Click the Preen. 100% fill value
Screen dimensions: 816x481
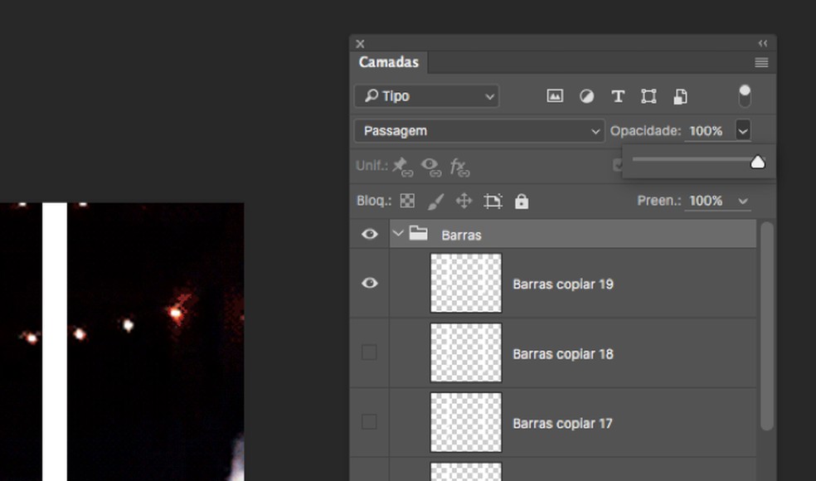click(706, 201)
